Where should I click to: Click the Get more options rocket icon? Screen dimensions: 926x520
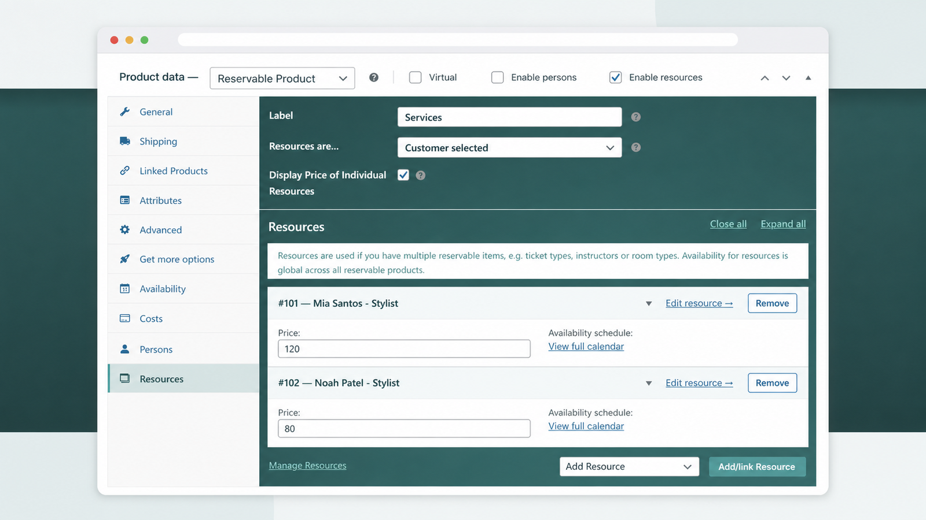tap(124, 259)
